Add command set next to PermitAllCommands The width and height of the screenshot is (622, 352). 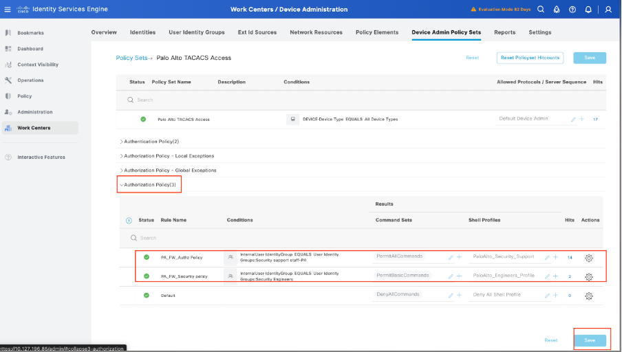click(459, 257)
